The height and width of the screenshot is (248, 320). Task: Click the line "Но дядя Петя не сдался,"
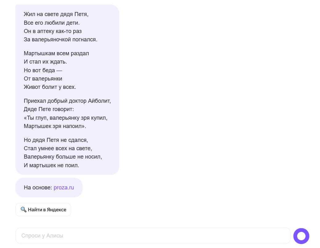click(56, 140)
